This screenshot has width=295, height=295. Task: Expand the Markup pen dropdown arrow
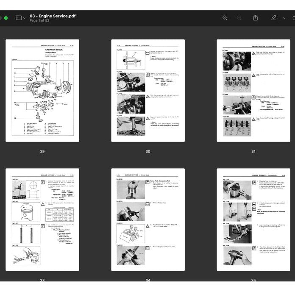point(284,18)
